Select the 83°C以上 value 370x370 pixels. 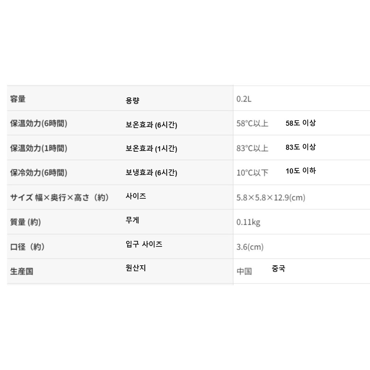(252, 148)
